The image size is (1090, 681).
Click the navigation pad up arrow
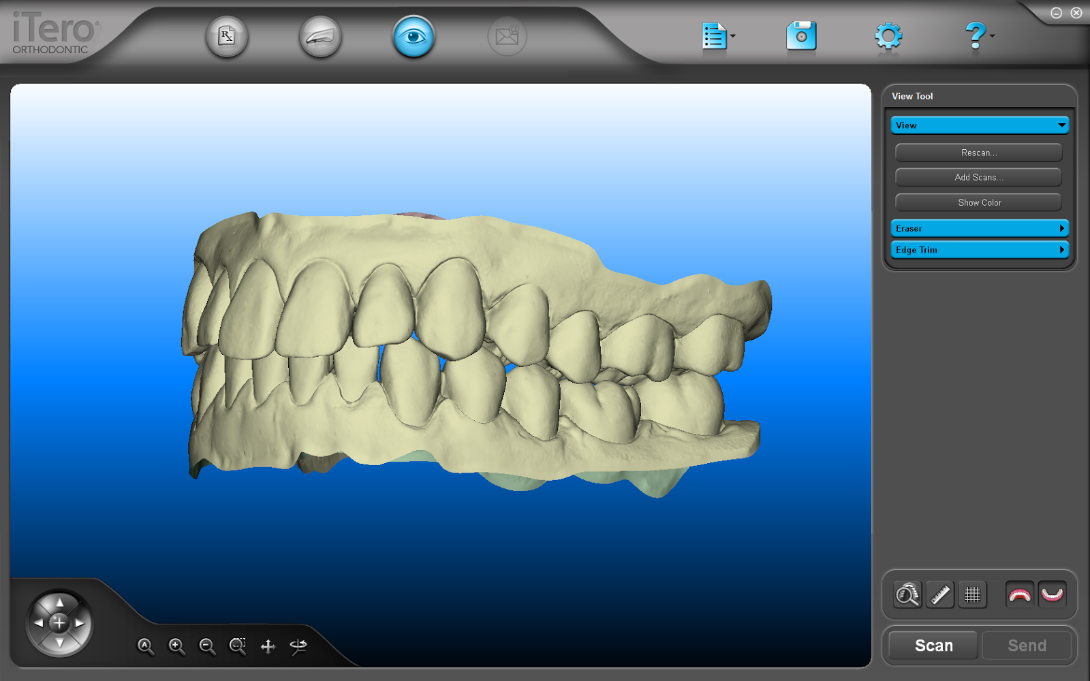(x=60, y=603)
